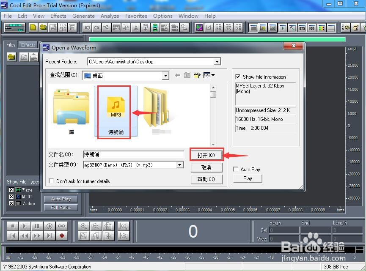Close file icon in Files panel
This screenshot has height=271, width=366.
[x=24, y=57]
